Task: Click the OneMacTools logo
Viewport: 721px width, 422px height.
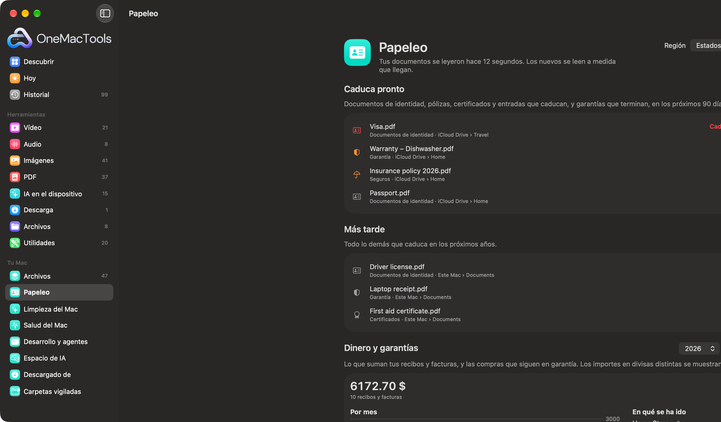Action: tap(59, 38)
